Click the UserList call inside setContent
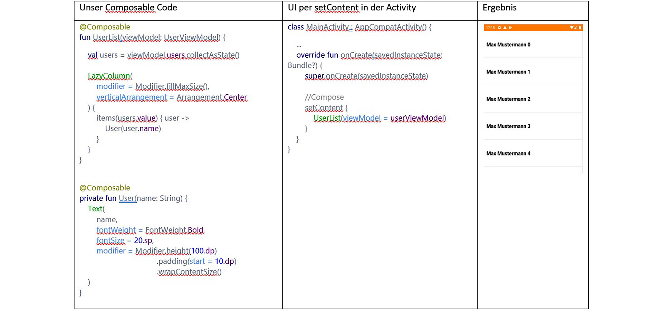Viewport: 663px width, 311px height. (327, 118)
